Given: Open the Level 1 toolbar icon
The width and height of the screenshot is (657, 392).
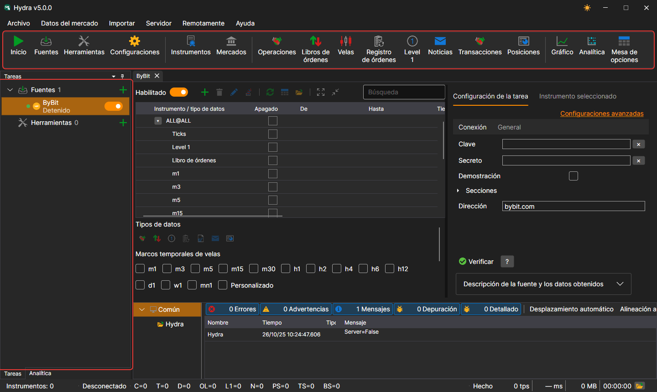Looking at the screenshot, I should pyautogui.click(x=412, y=41).
